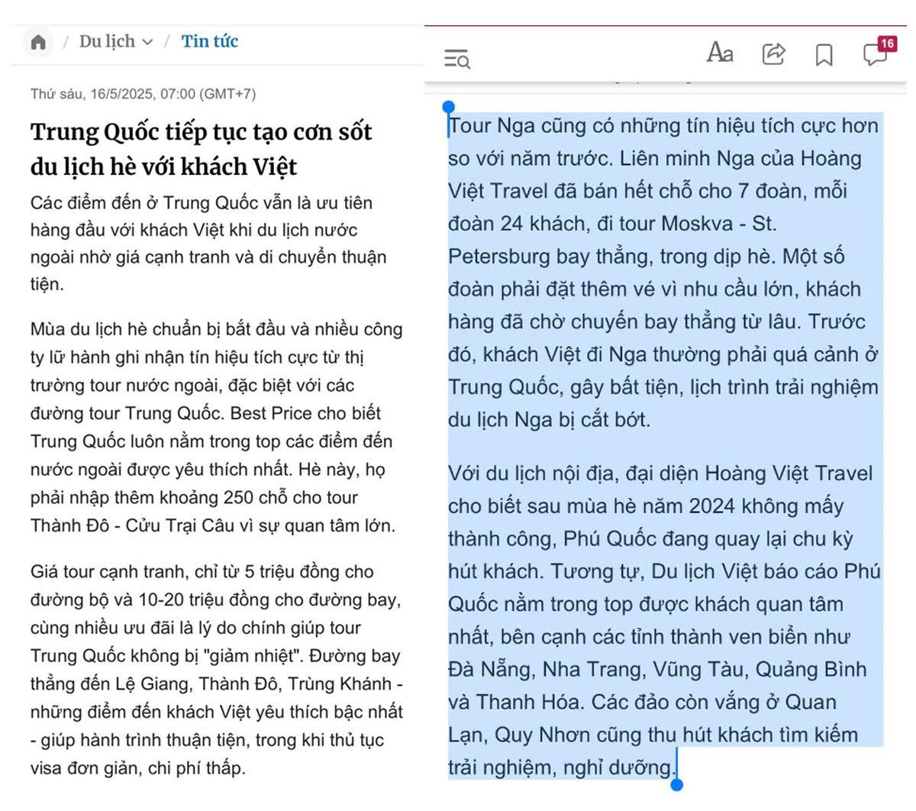The width and height of the screenshot is (916, 811).
Task: Click the line "trải nghiệm, nghỉ dưỡng."
Action: (562, 767)
